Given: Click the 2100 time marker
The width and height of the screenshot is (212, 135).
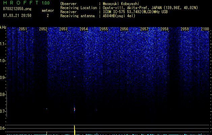Looking at the screenshot, I should (205, 29).
